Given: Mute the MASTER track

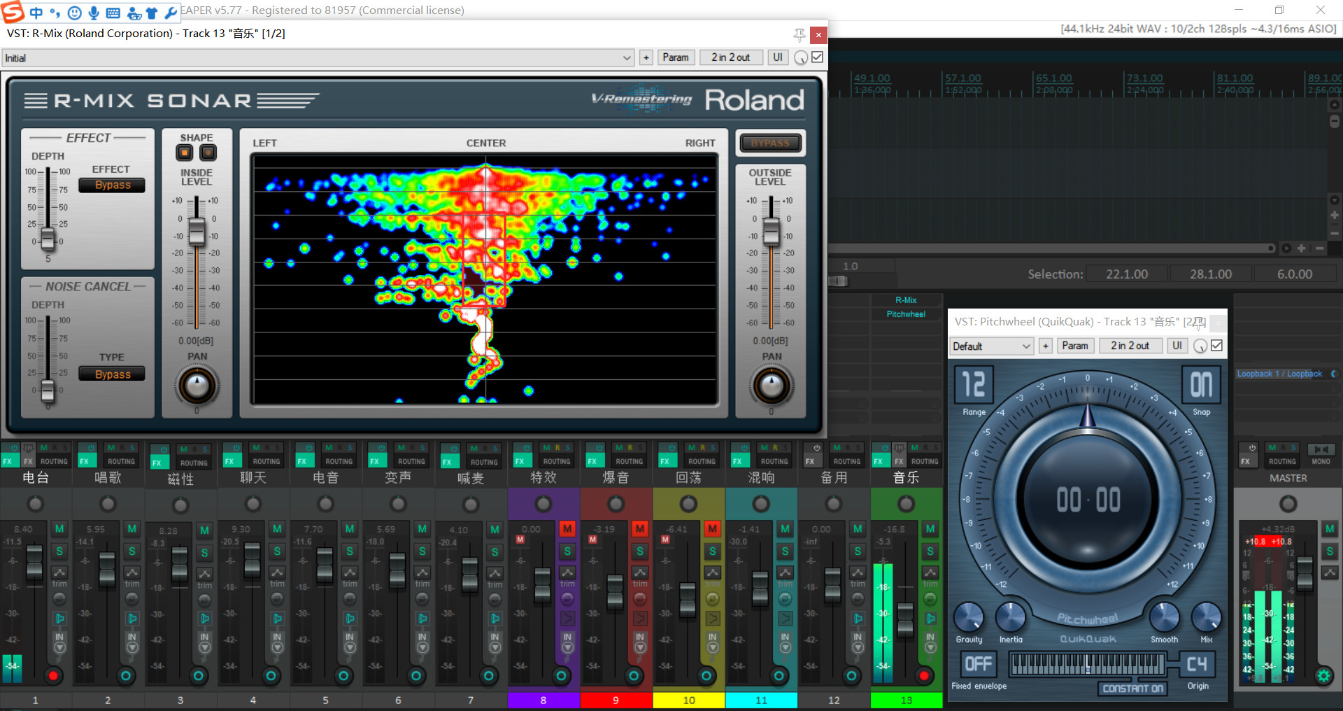Looking at the screenshot, I should tap(1330, 529).
